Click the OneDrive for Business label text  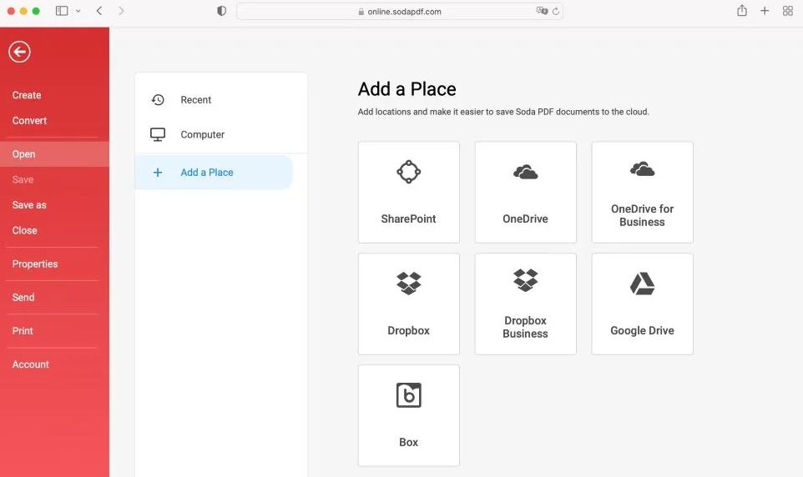[x=642, y=215]
